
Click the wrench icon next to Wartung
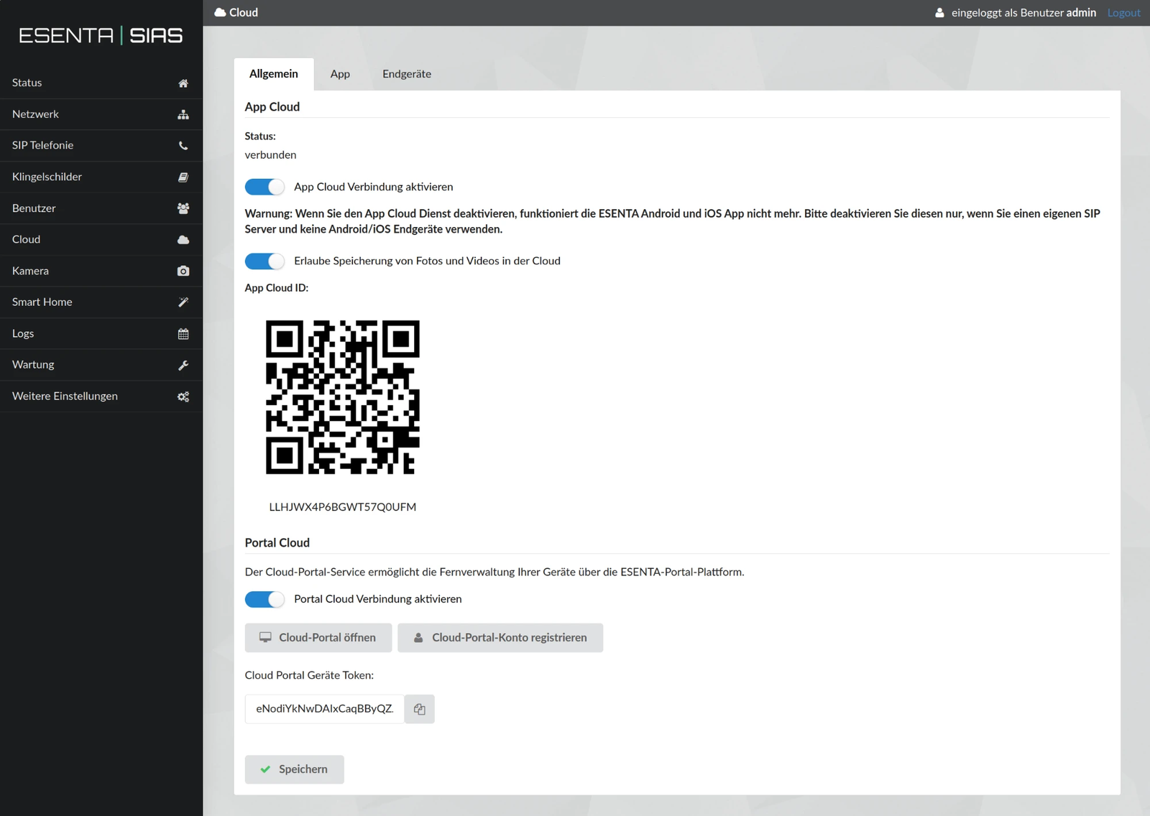click(x=183, y=365)
